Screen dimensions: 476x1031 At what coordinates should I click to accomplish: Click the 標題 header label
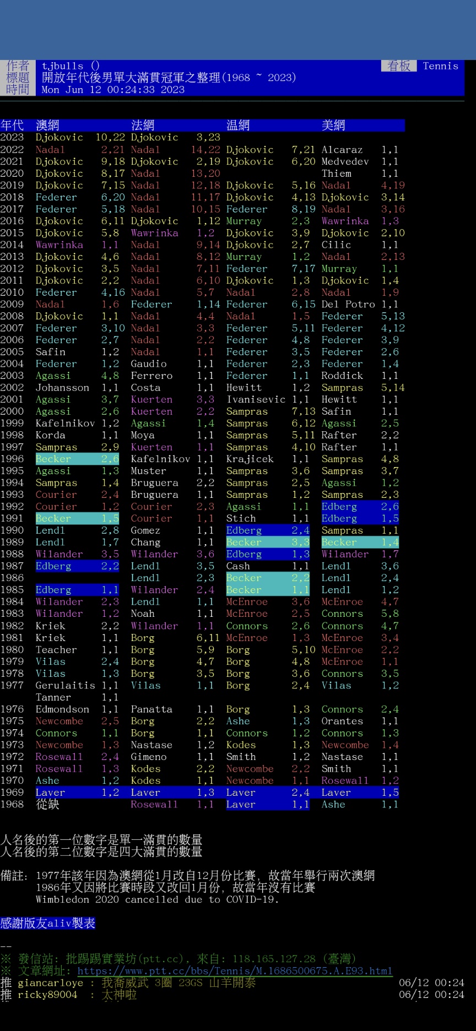click(18, 78)
